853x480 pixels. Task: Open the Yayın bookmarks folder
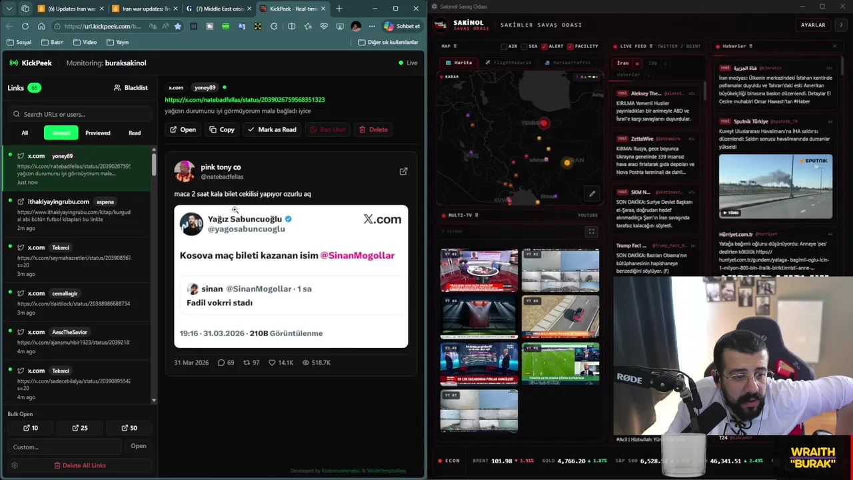point(117,42)
